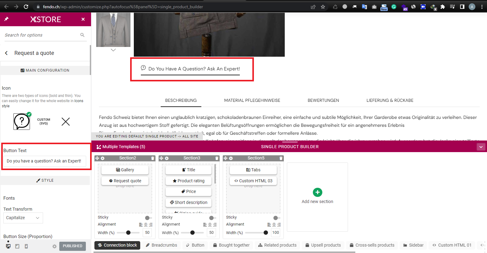Select the Title element in Section3
This screenshot has height=253, width=487.
tap(189, 170)
